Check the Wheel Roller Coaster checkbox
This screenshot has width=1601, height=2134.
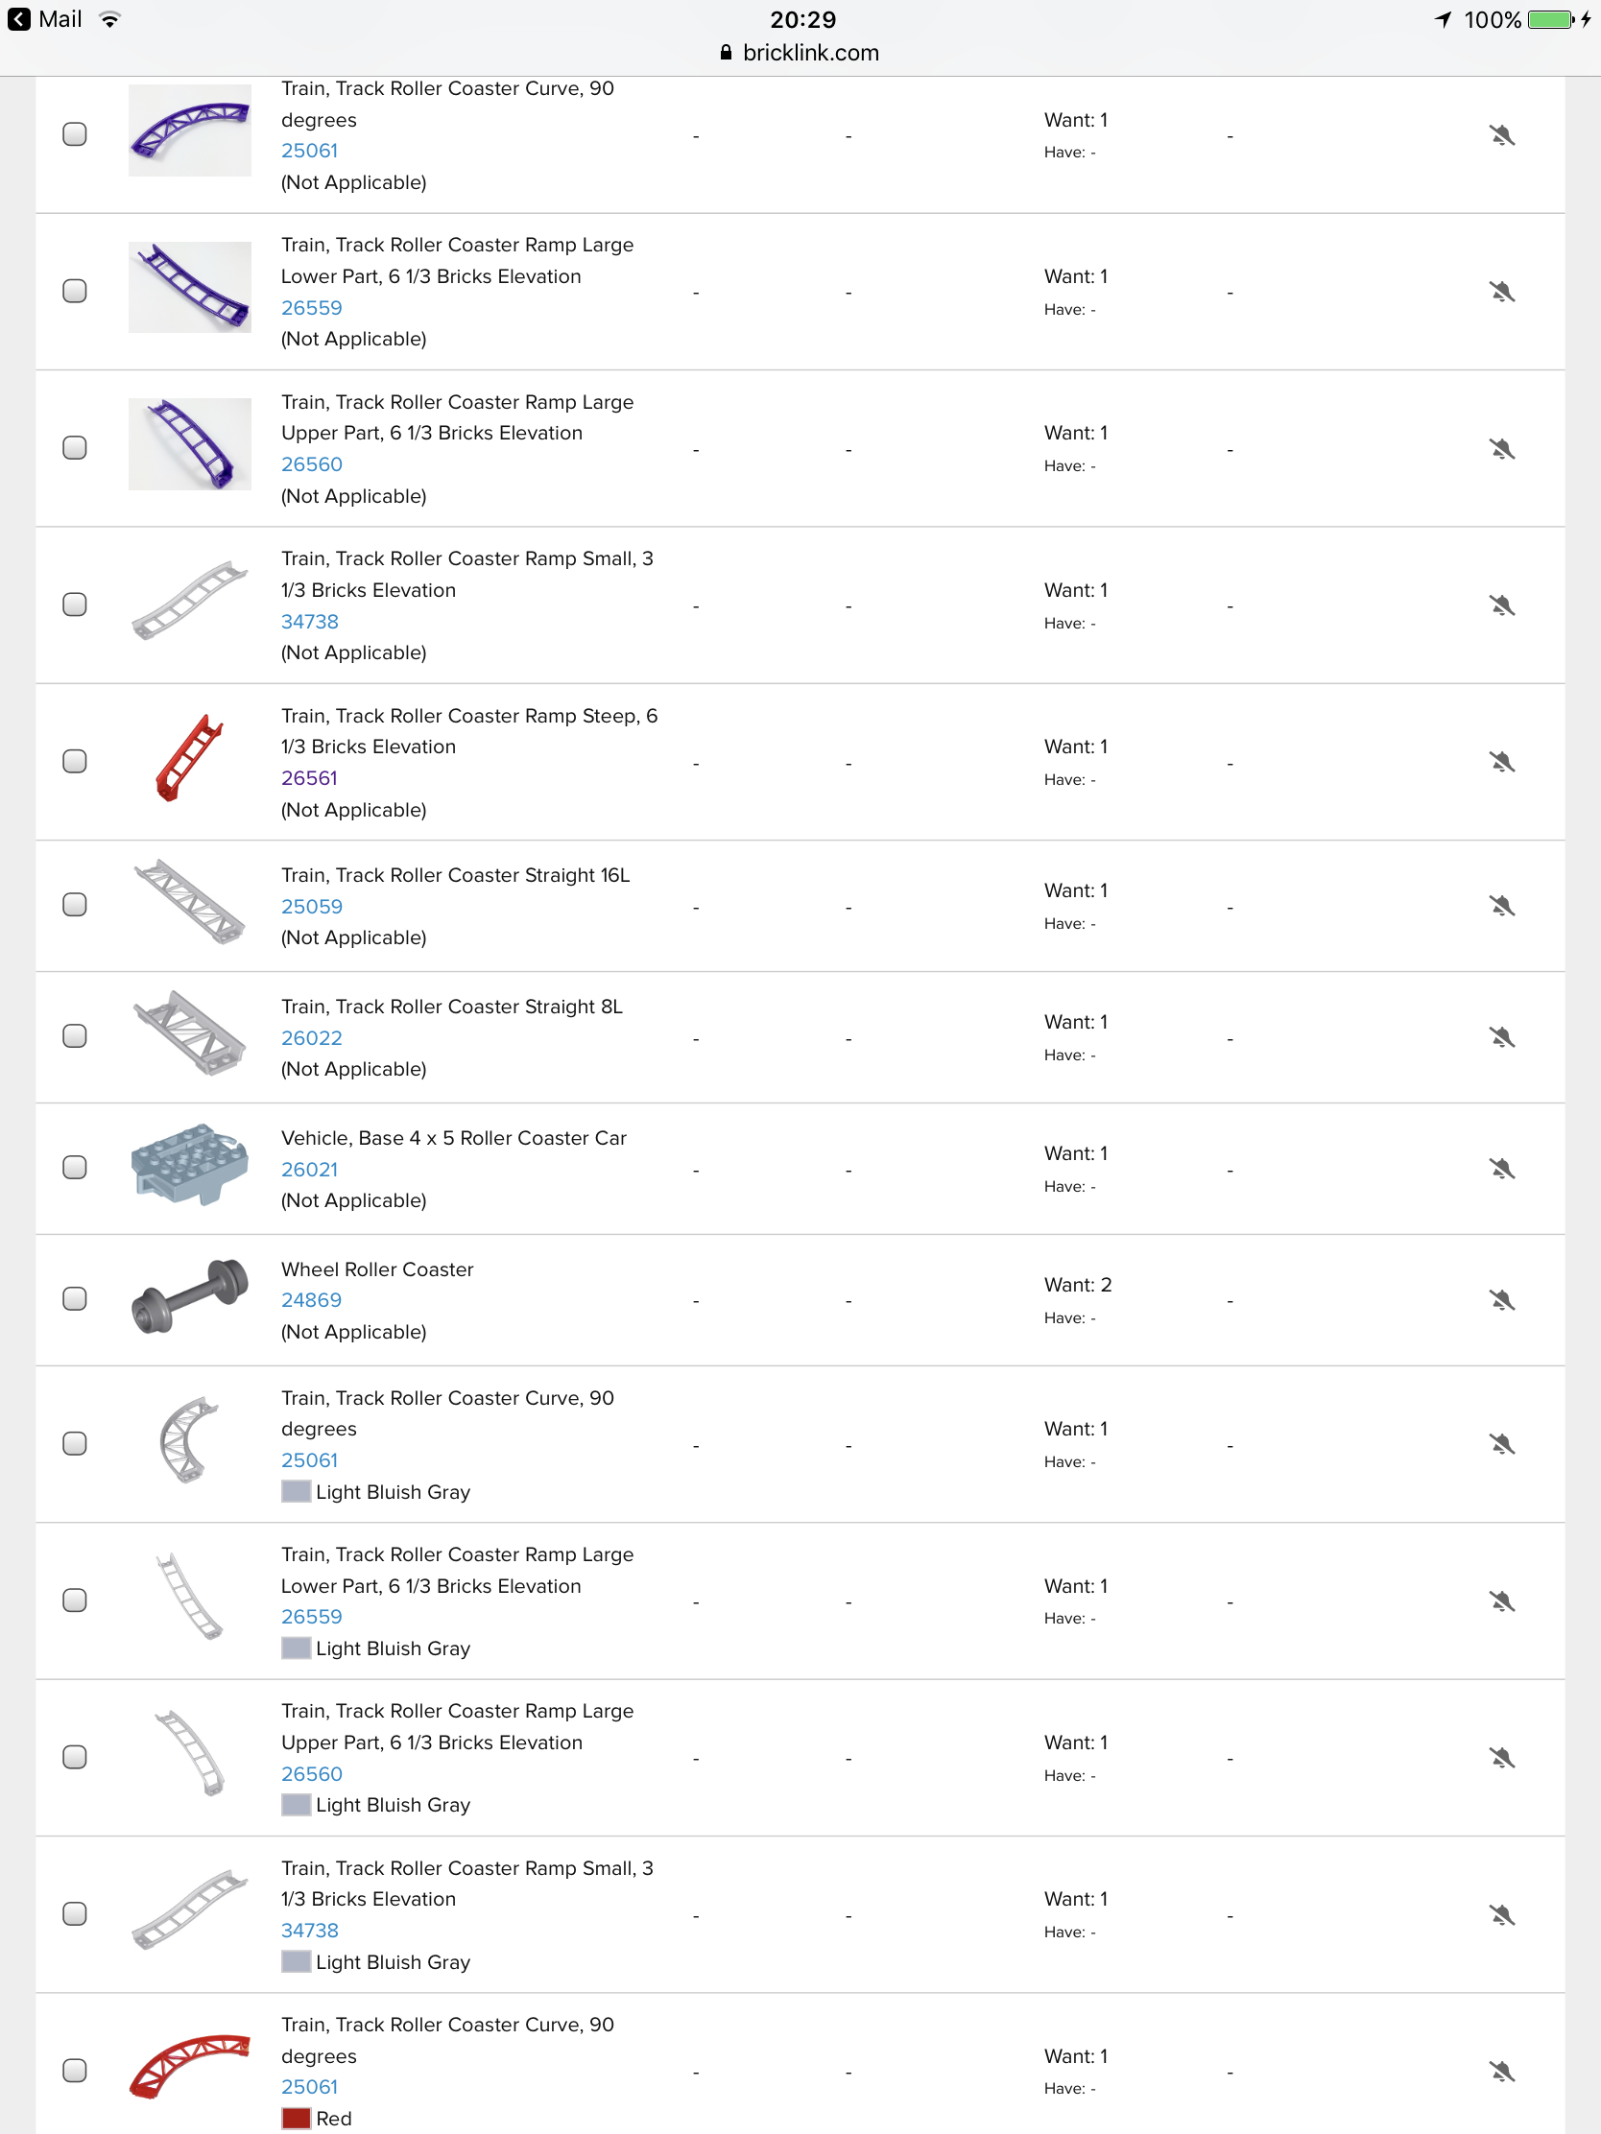[74, 1298]
